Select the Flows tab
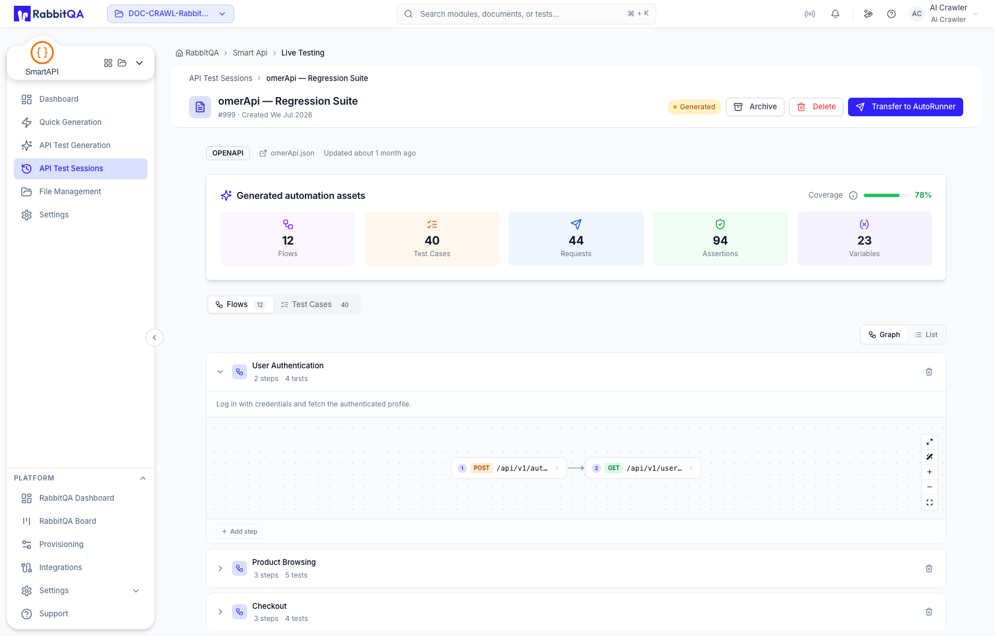Image resolution: width=995 pixels, height=636 pixels. [x=241, y=305]
